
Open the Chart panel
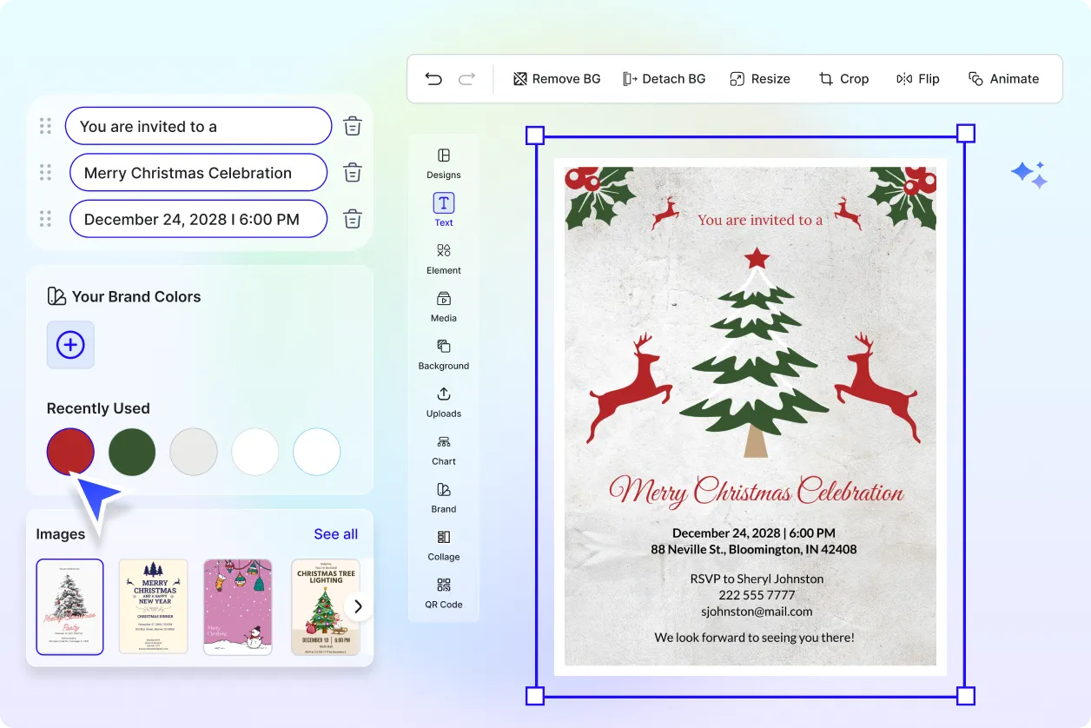(443, 450)
